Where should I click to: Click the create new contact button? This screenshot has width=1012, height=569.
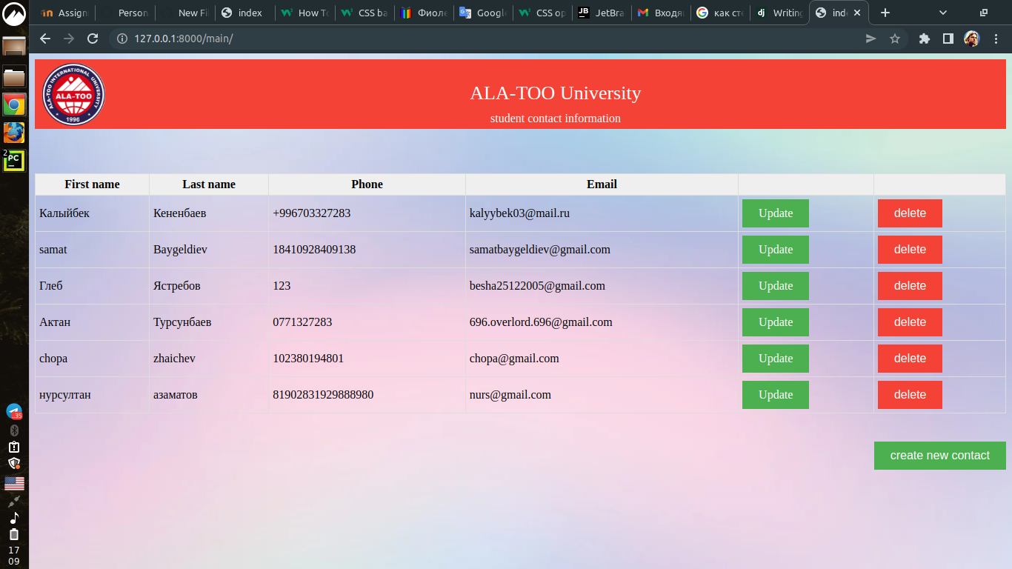[x=939, y=455]
